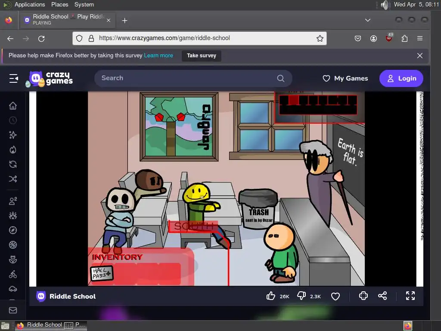Collapse the sidebar menu hamburger icon
The width and height of the screenshot is (441, 331).
13,78
